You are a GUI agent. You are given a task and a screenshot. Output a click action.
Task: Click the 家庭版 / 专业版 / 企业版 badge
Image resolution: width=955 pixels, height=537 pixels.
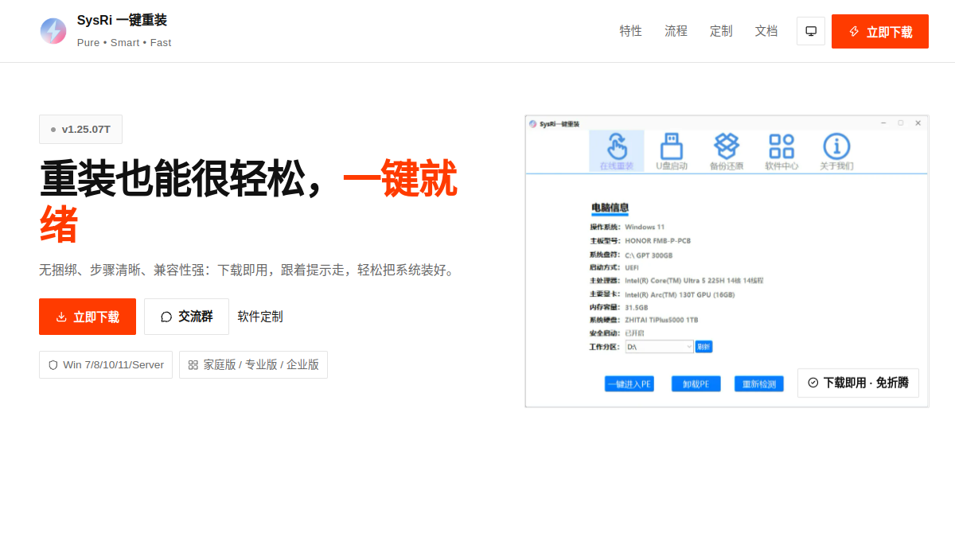click(253, 364)
